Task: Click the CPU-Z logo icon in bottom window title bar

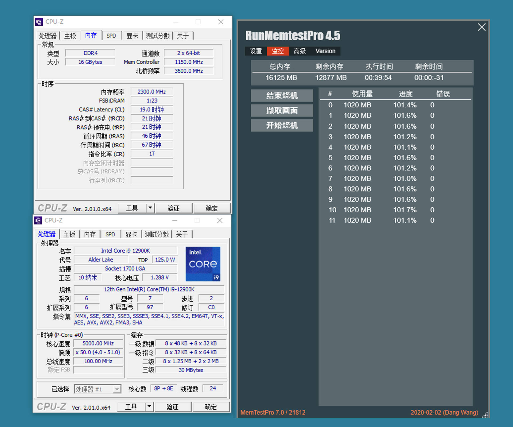Action: pos(38,220)
